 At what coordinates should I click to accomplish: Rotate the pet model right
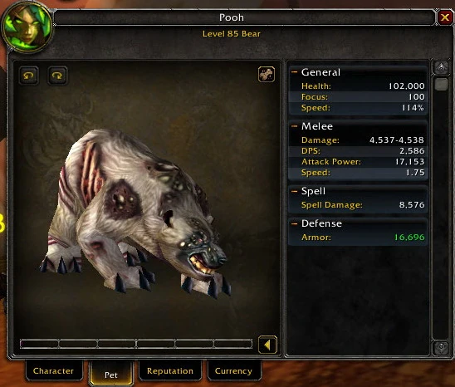tap(57, 76)
